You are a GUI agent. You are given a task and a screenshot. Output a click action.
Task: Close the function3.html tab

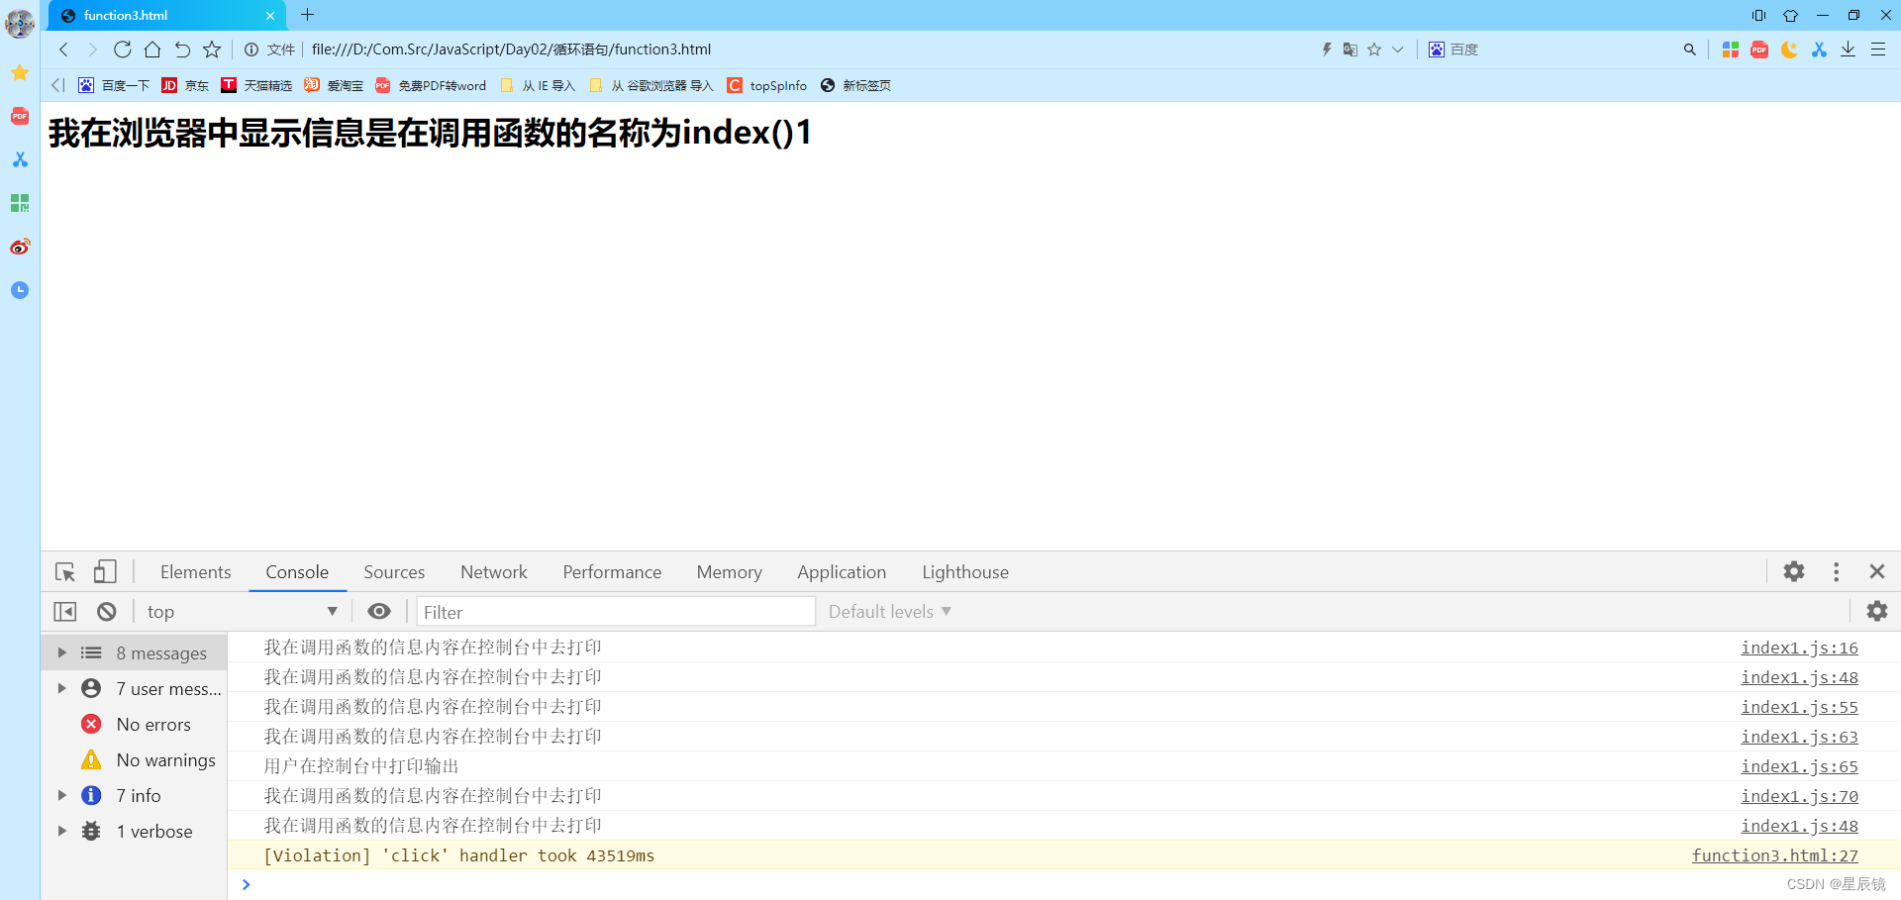270,16
